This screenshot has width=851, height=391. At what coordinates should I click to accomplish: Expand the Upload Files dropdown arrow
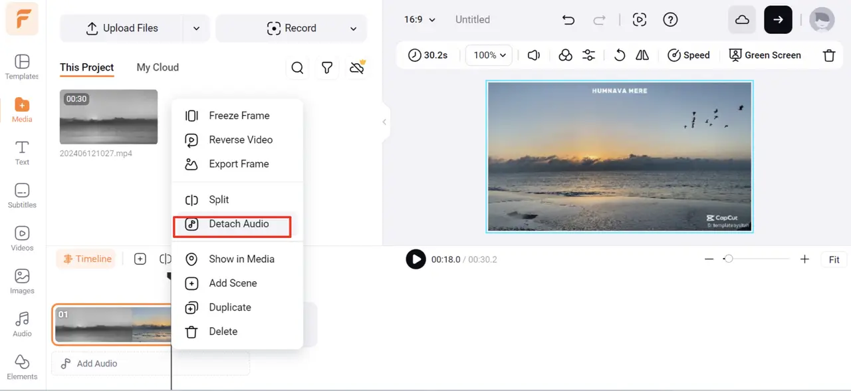click(x=196, y=29)
